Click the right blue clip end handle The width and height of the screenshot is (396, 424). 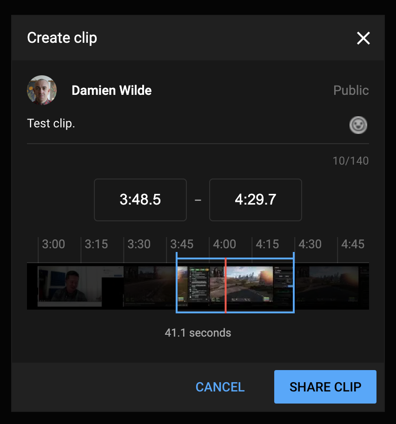pos(294,284)
